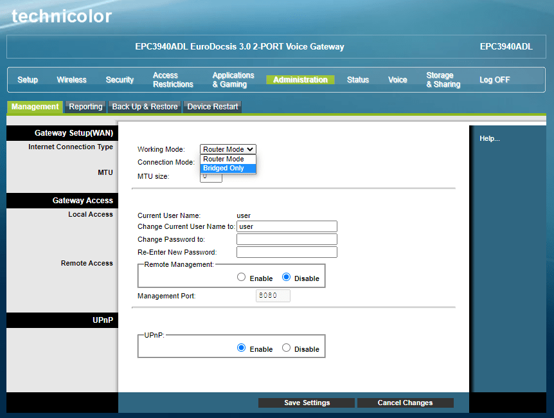Open Applications & Gaming section
Screen dimensions: 554x418
click(233, 80)
